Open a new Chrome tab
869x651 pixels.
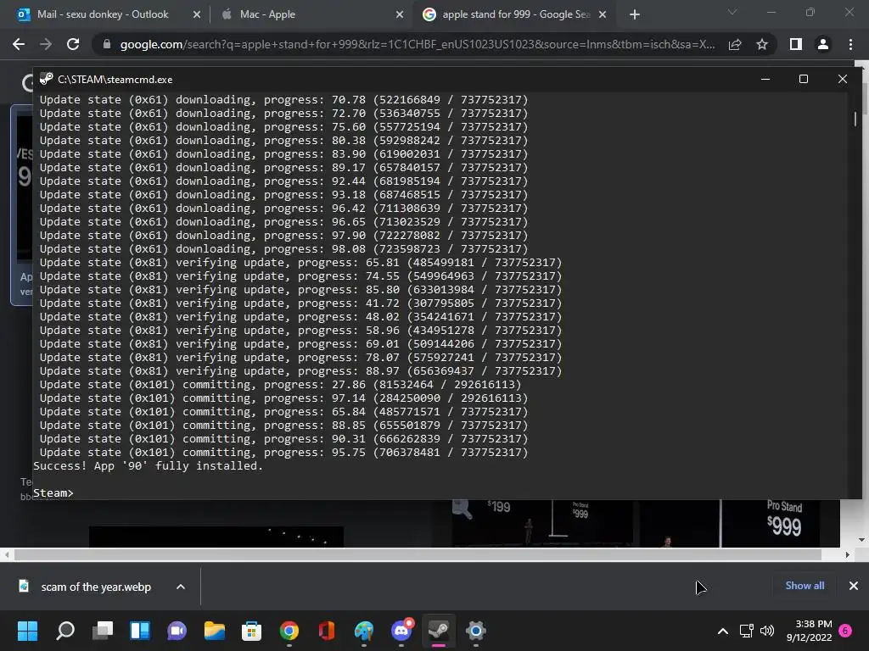[635, 14]
